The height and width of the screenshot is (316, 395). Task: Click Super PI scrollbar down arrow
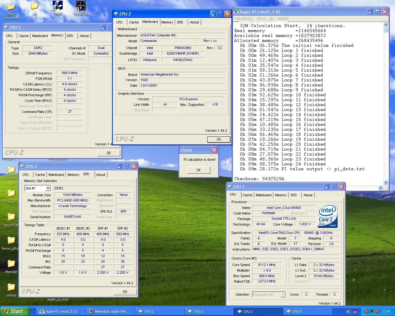386,182
